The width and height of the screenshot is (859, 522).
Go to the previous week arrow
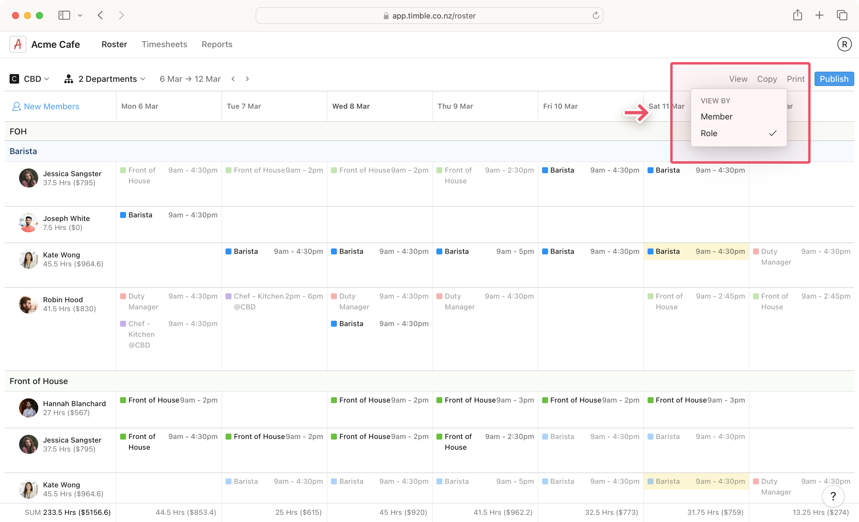coord(233,79)
